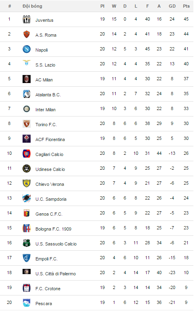Viewport: 195px width, 312px height.
Task: Click the Atalanta B.C. crest
Action: pyautogui.click(x=27, y=94)
